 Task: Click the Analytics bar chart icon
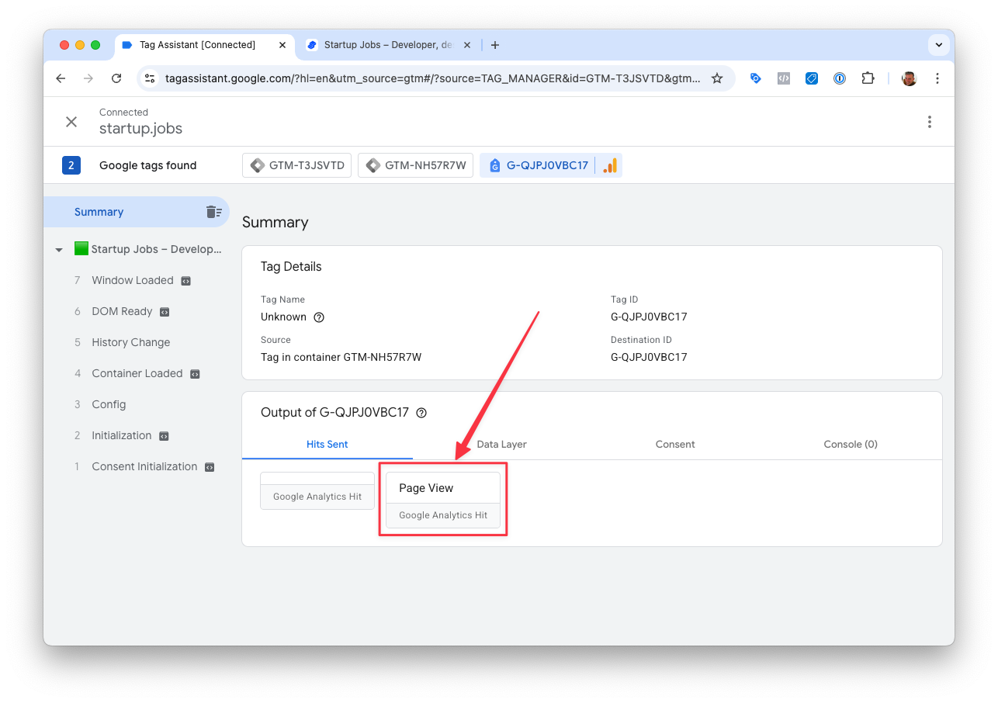point(610,165)
